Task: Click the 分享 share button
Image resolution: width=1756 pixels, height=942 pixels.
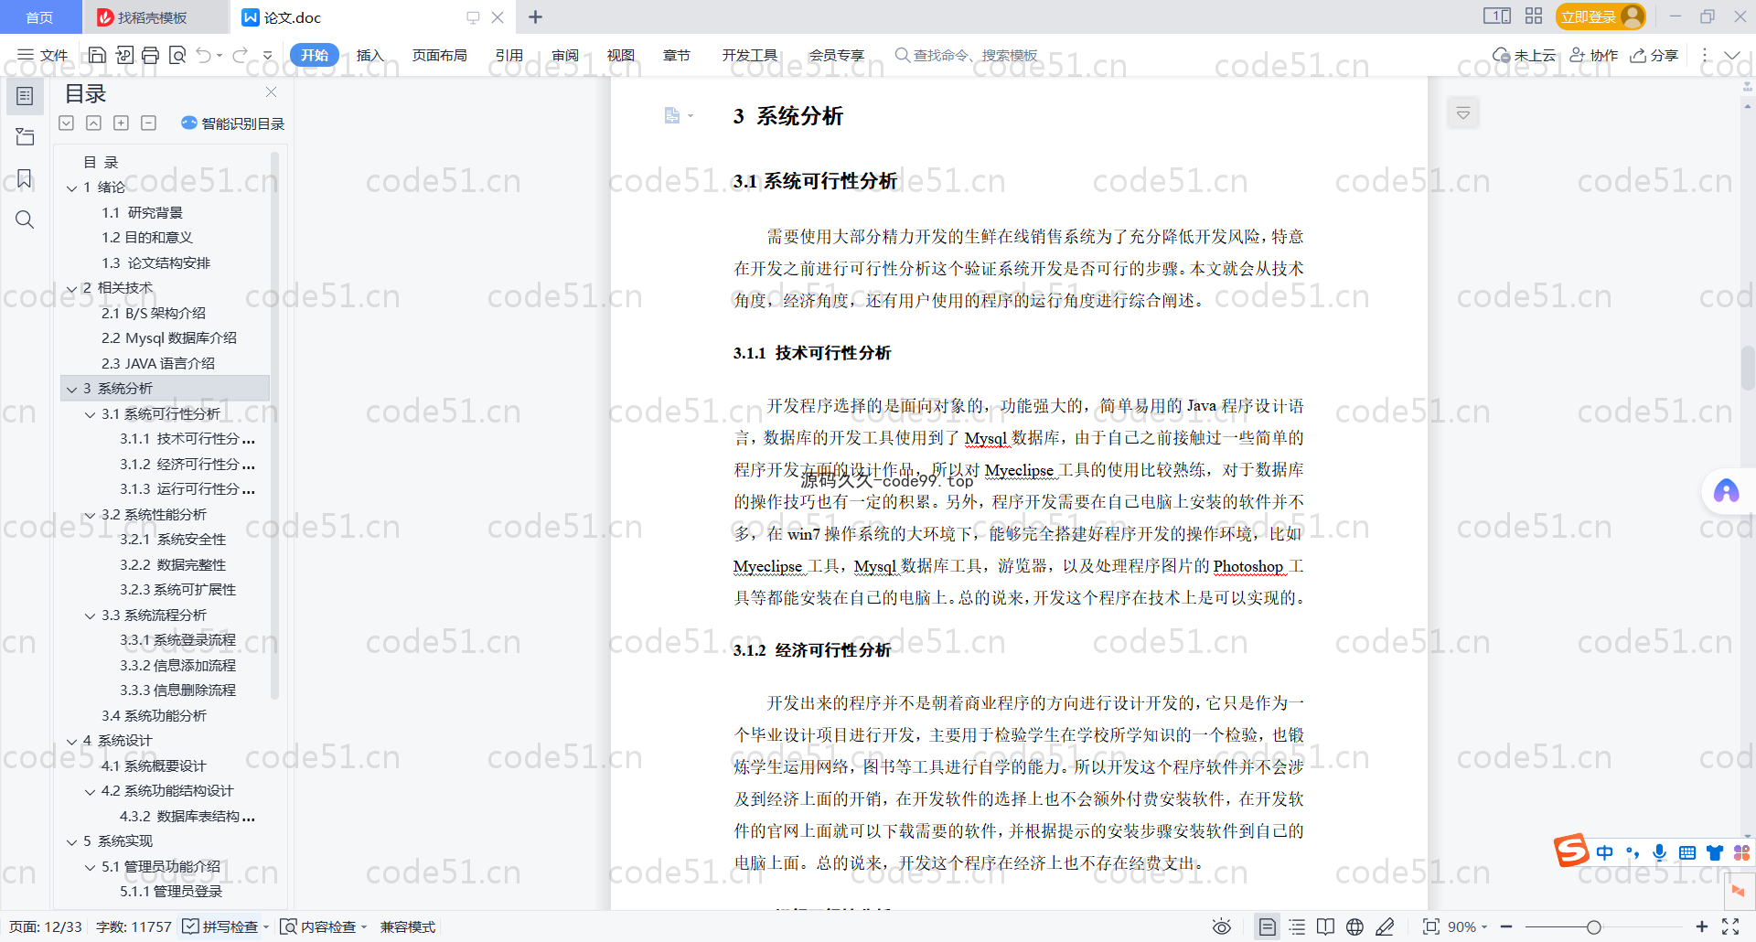Action: pos(1654,55)
